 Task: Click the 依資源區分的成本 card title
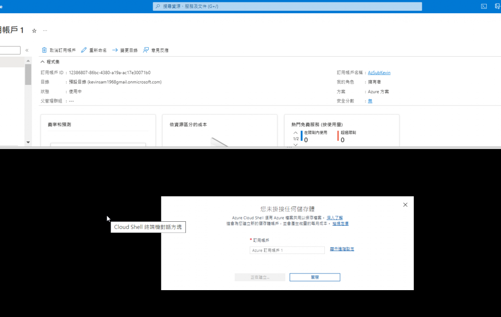pyautogui.click(x=188, y=125)
